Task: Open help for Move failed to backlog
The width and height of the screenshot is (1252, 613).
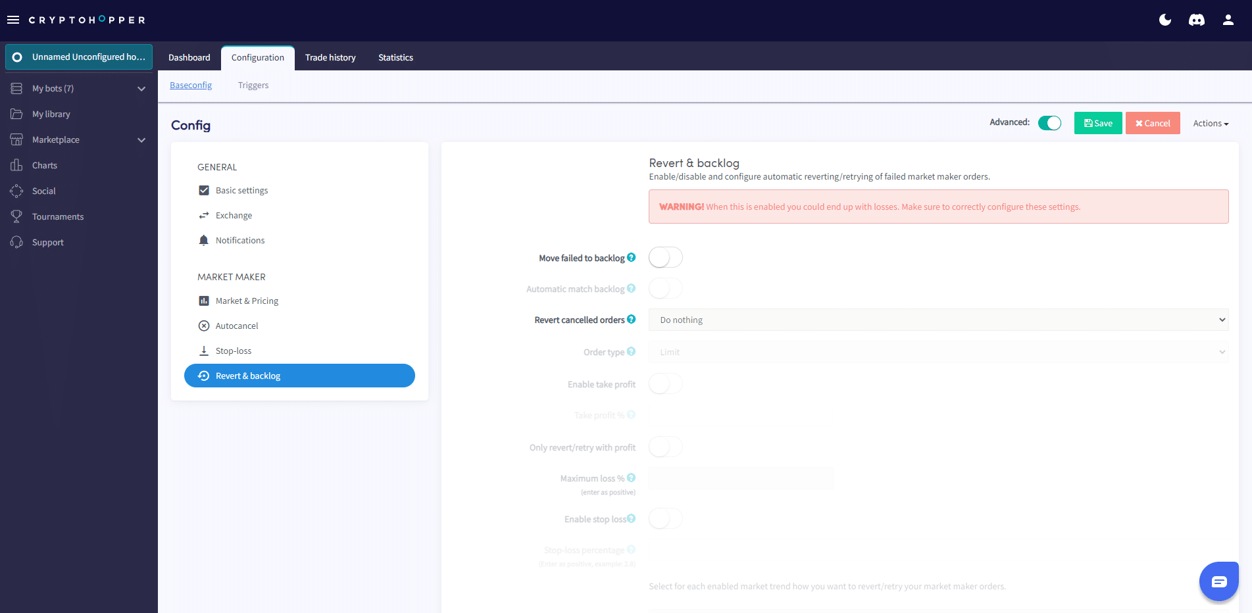Action: (x=632, y=257)
